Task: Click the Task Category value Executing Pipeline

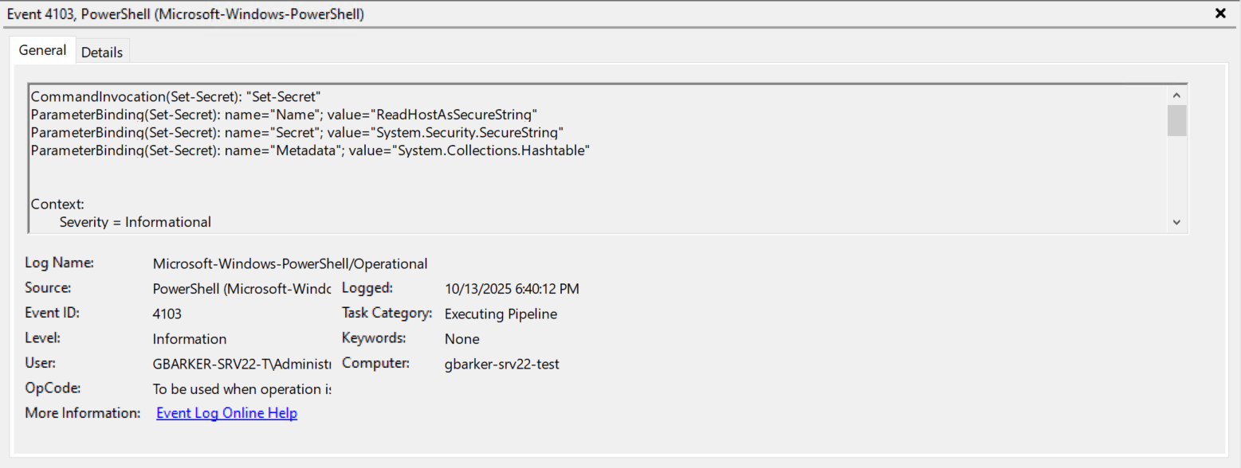Action: click(x=501, y=314)
